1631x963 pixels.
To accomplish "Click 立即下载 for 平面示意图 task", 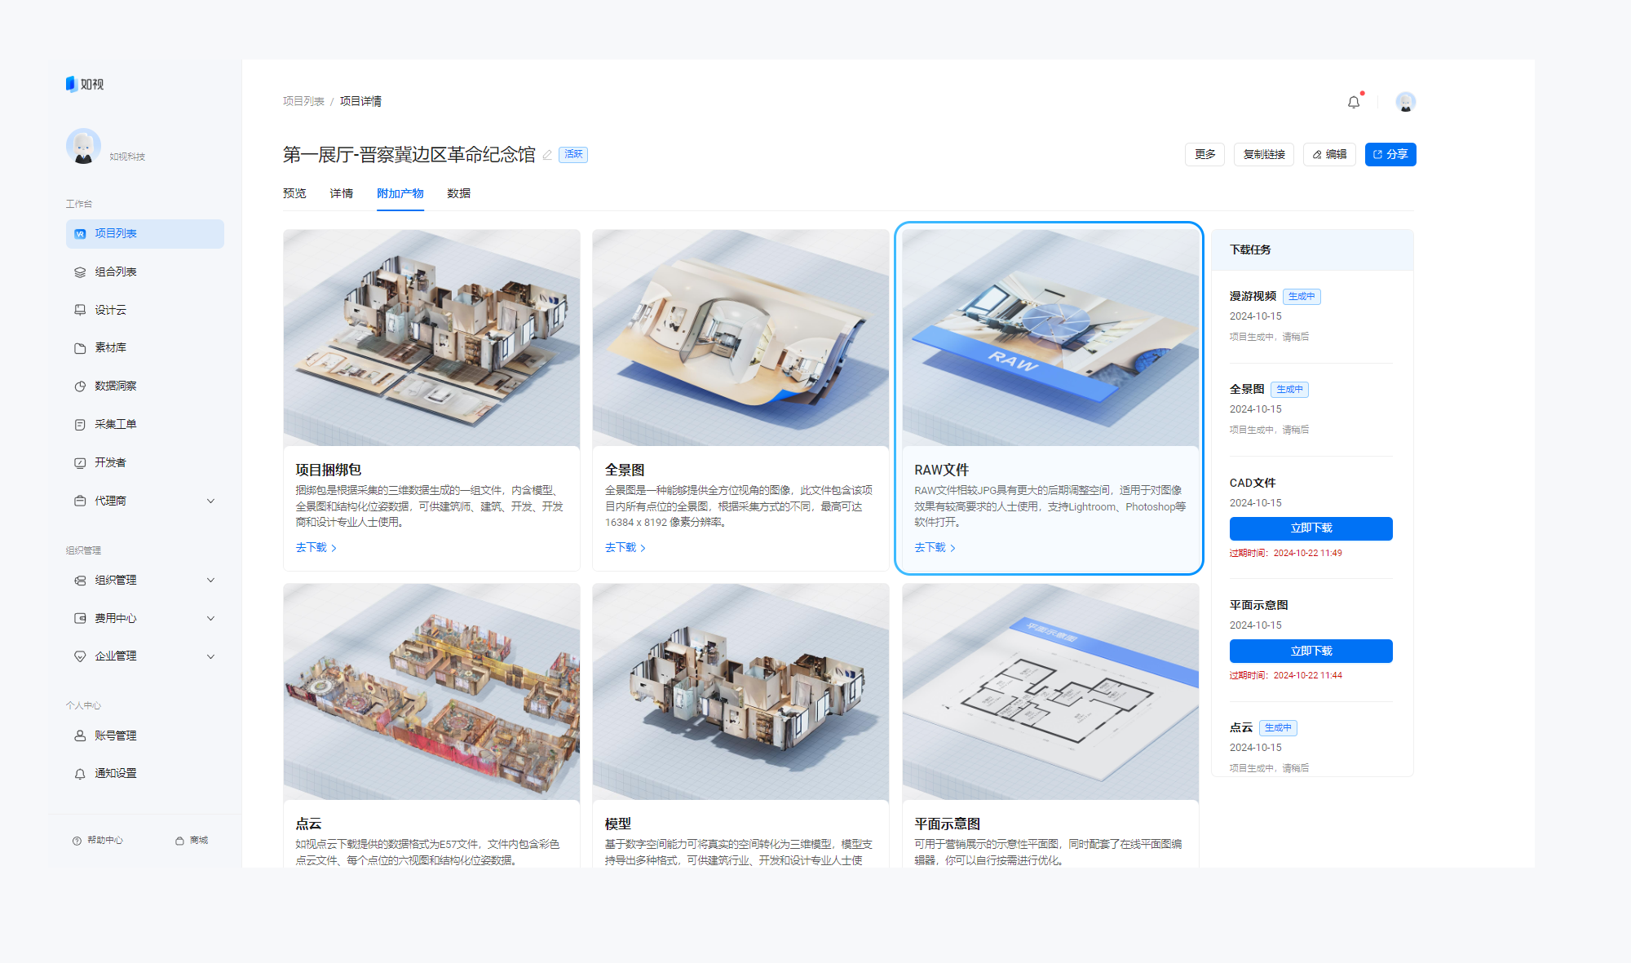I will point(1311,651).
